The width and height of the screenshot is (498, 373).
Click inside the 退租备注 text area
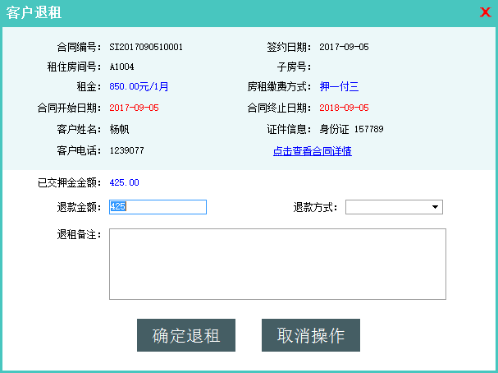[277, 264]
